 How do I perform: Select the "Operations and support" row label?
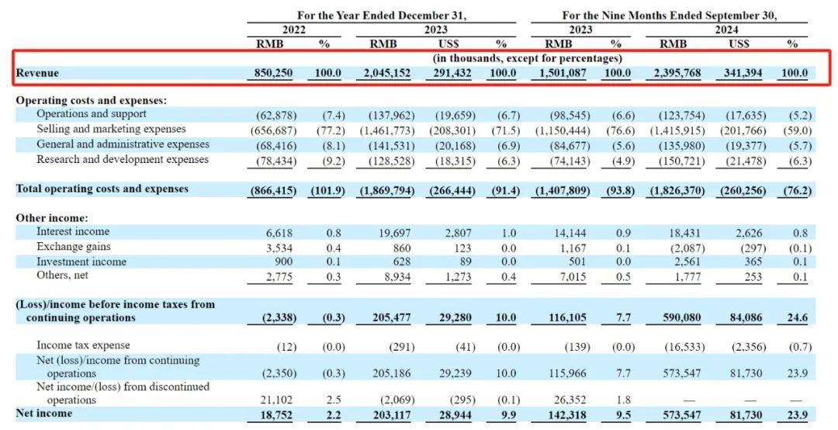[92, 114]
